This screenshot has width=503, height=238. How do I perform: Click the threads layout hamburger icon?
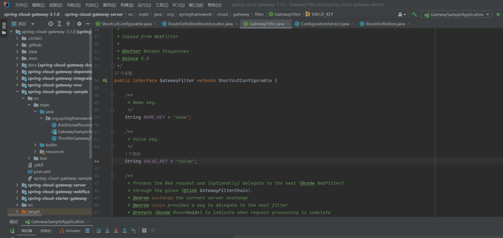tap(88, 231)
